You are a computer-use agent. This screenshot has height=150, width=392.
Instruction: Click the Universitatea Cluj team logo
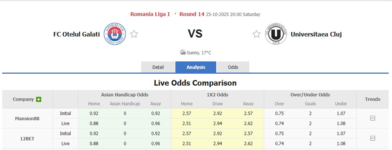pos(276,34)
